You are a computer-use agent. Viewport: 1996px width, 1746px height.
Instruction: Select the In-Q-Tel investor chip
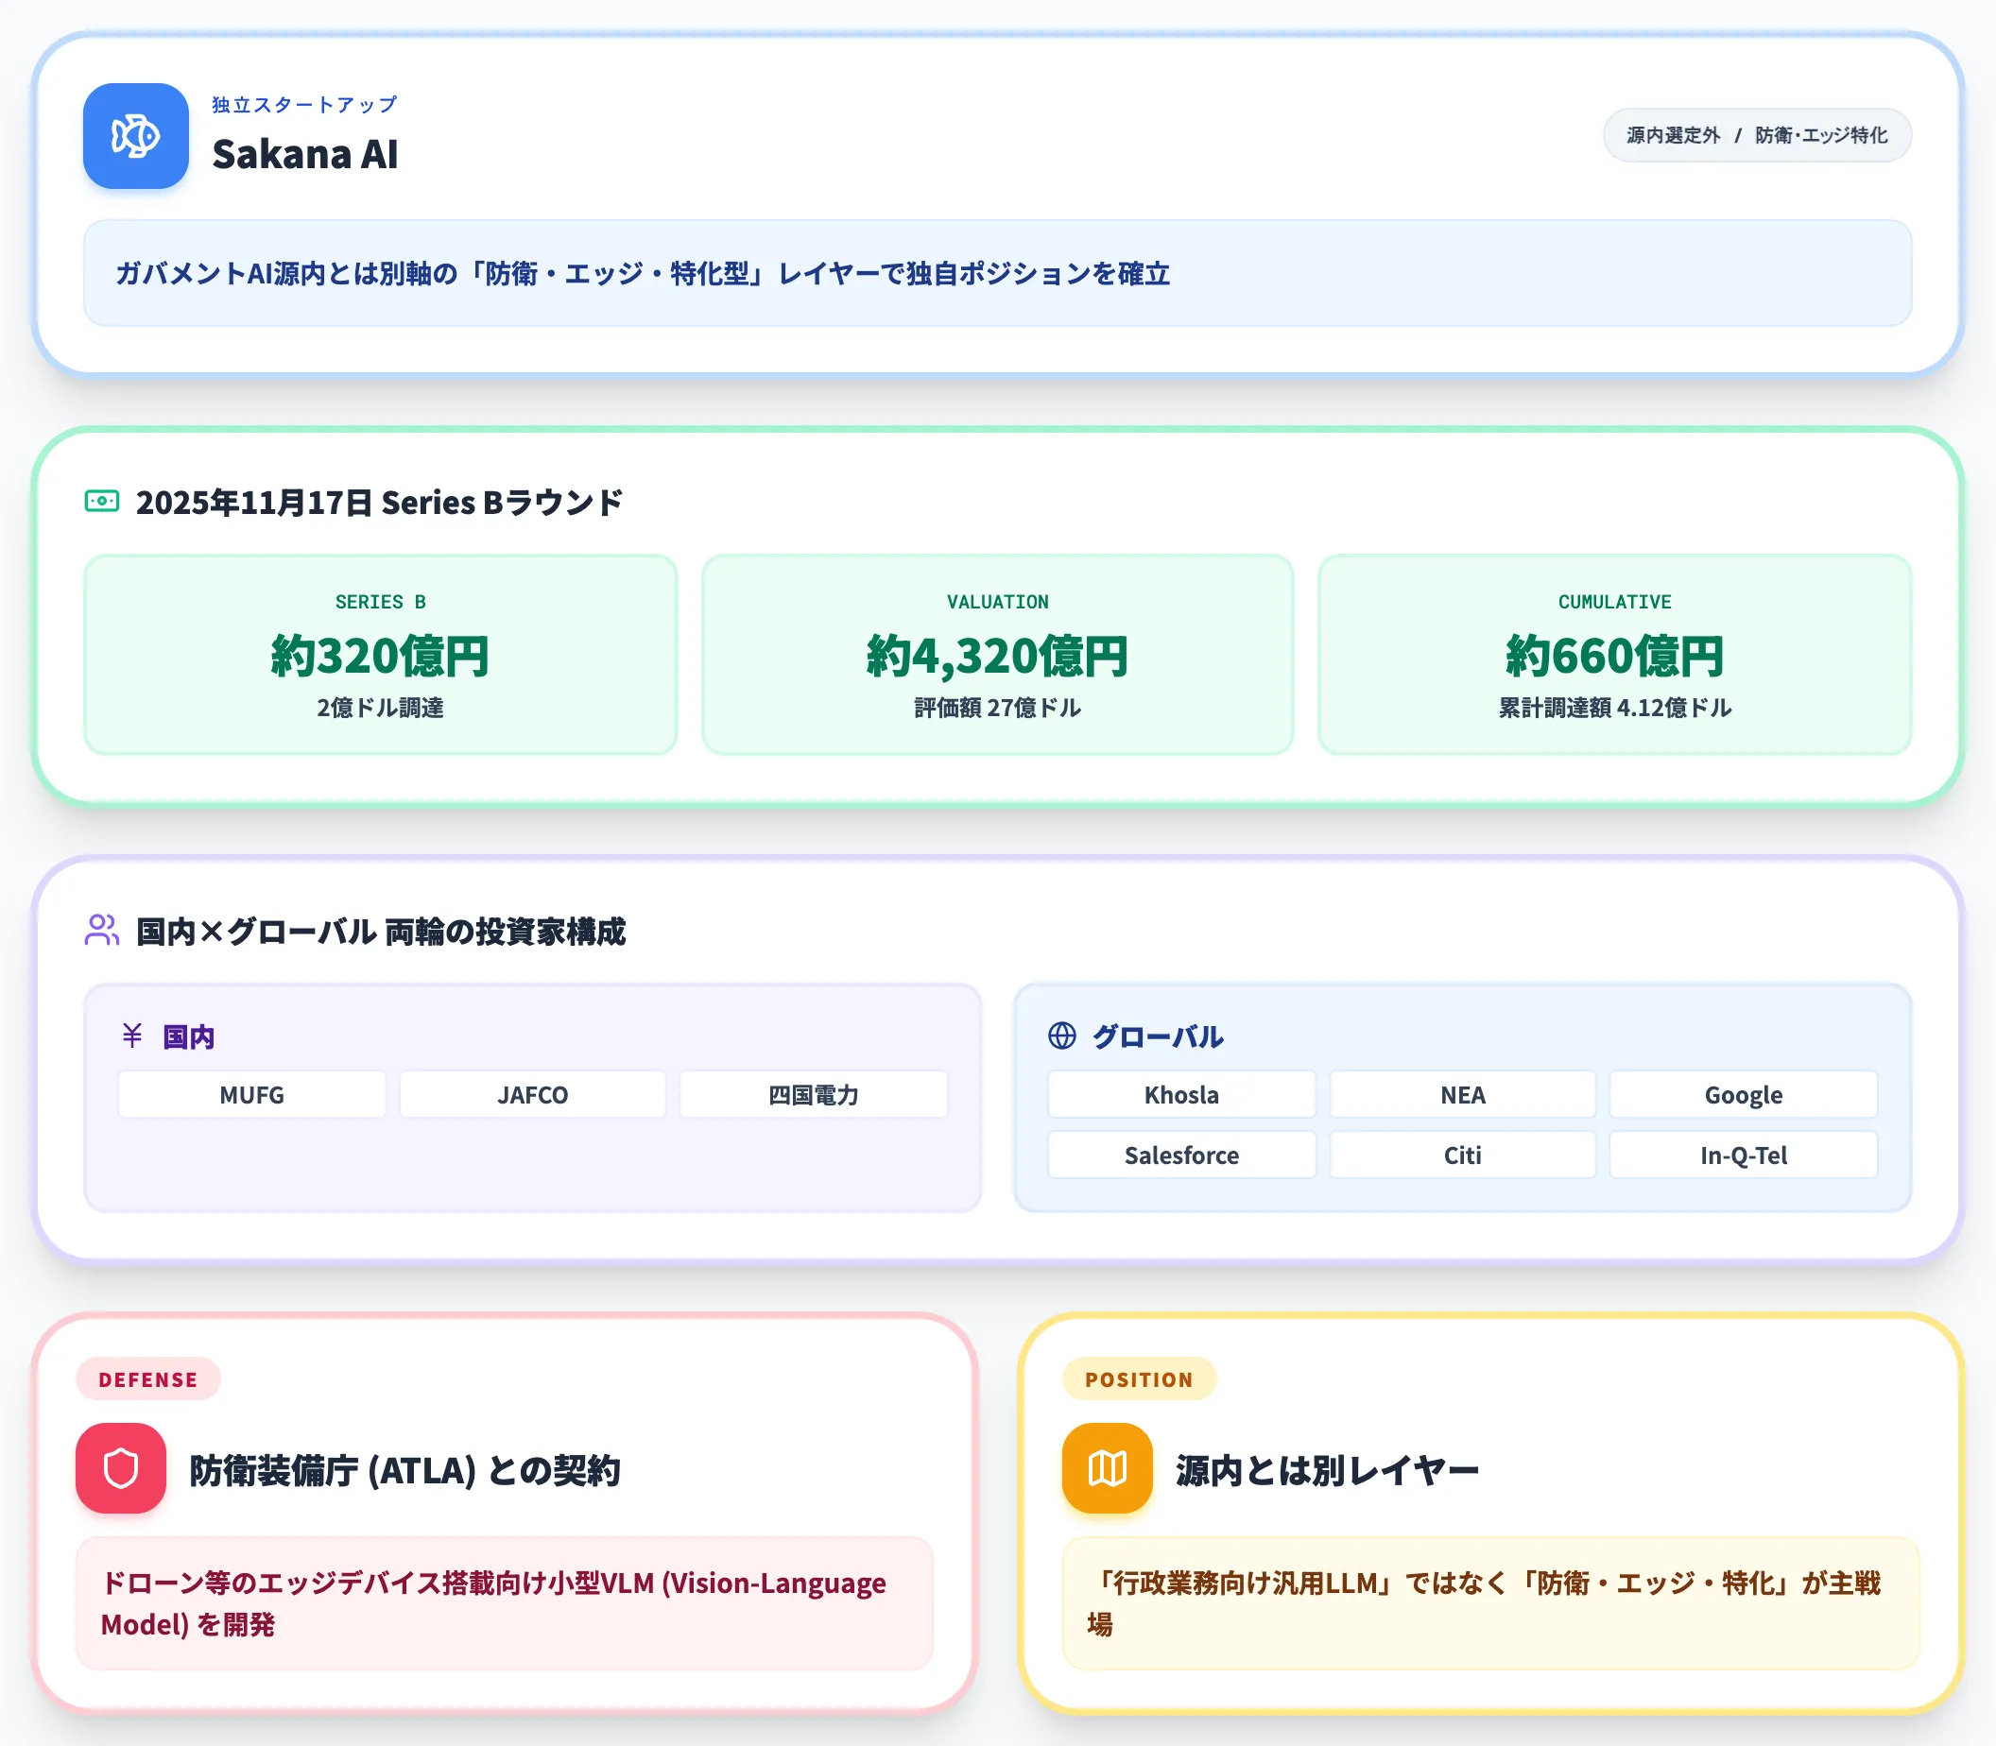(x=1744, y=1155)
